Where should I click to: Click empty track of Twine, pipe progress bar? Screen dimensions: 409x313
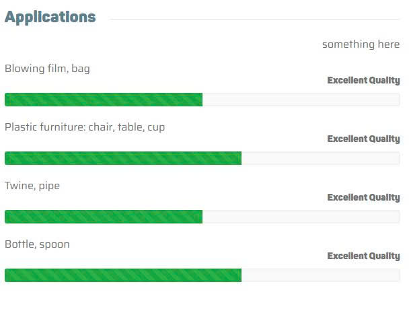pyautogui.click(x=301, y=217)
